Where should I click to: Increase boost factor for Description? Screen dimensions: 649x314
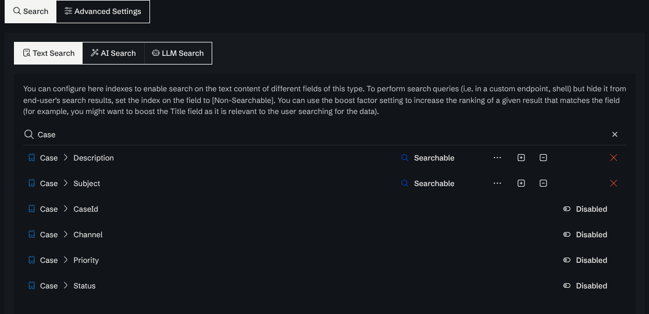(x=521, y=158)
